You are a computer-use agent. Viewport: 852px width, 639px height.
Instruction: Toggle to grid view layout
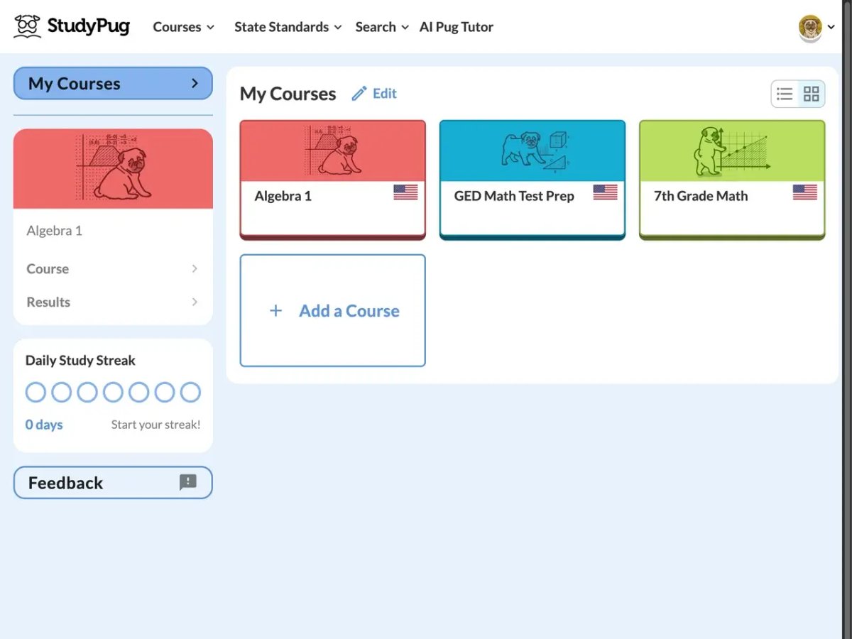812,93
